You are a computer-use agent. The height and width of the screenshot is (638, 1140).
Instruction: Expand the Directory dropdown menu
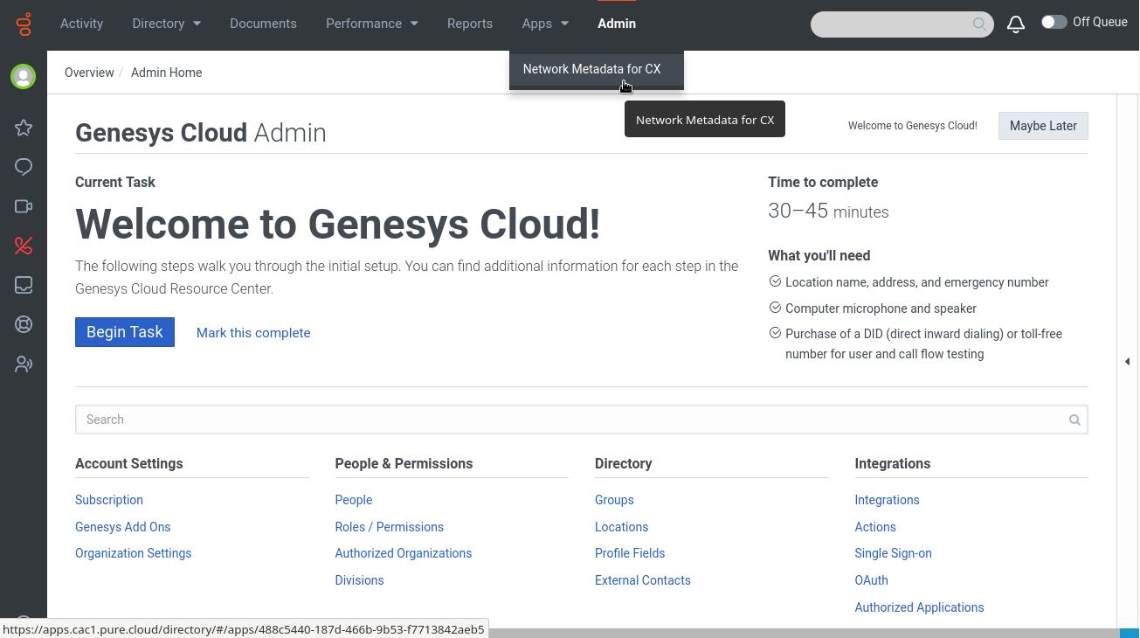166,24
